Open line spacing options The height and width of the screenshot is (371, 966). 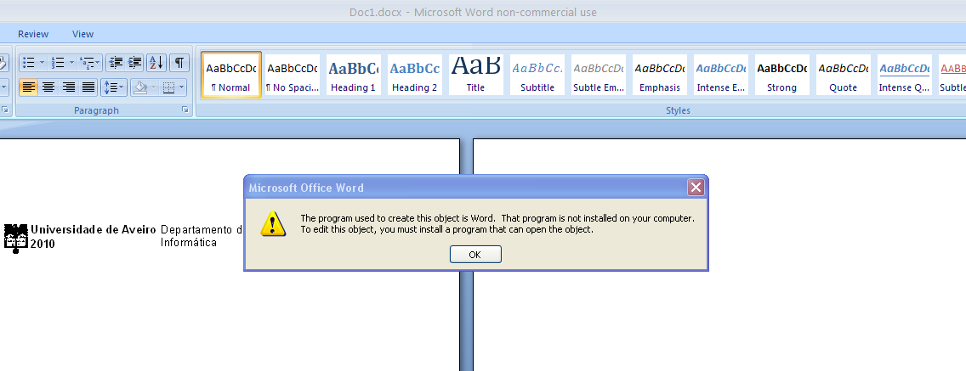[114, 87]
